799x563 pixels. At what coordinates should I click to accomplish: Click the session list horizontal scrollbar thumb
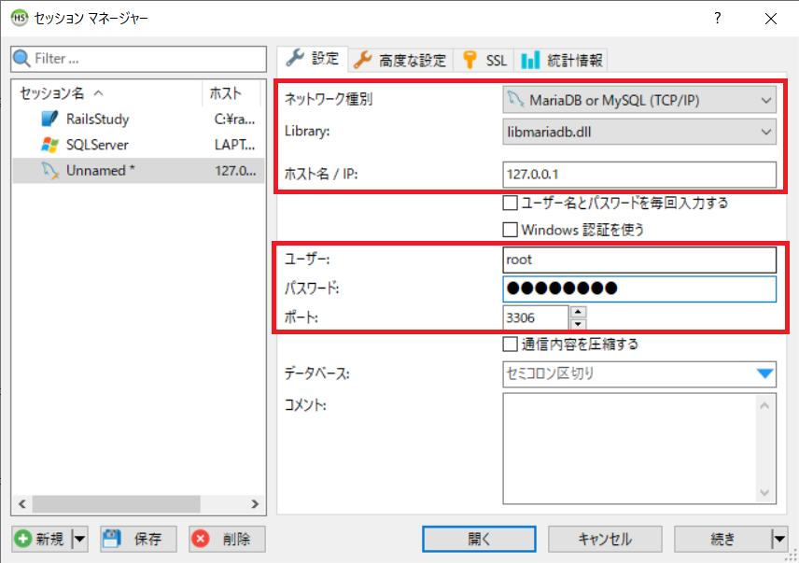coord(116,504)
